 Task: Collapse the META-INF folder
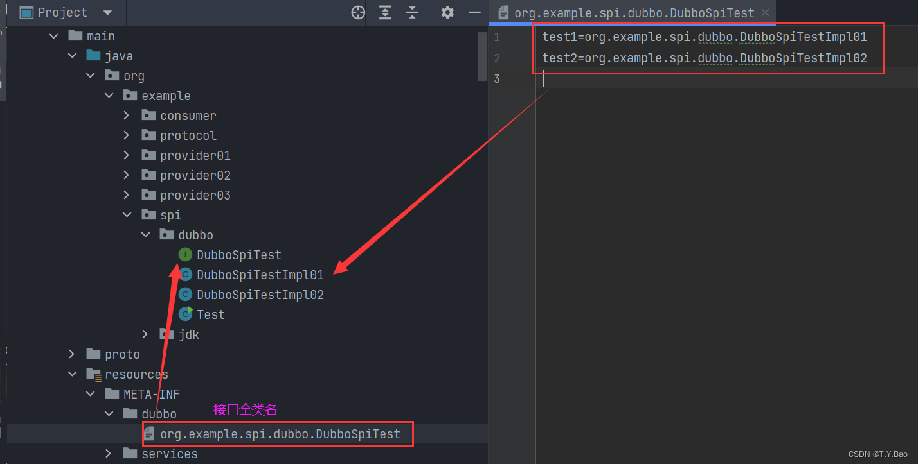tap(90, 394)
